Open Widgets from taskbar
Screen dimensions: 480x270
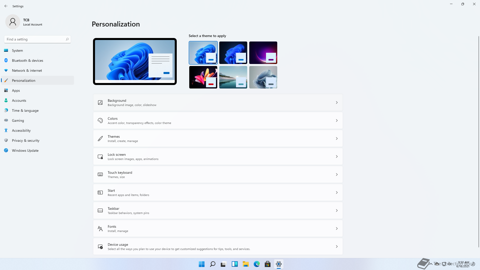tap(234, 264)
